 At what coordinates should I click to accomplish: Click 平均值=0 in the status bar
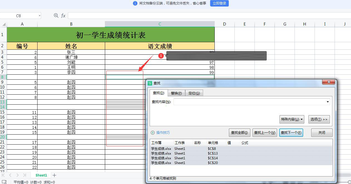click(x=21, y=182)
